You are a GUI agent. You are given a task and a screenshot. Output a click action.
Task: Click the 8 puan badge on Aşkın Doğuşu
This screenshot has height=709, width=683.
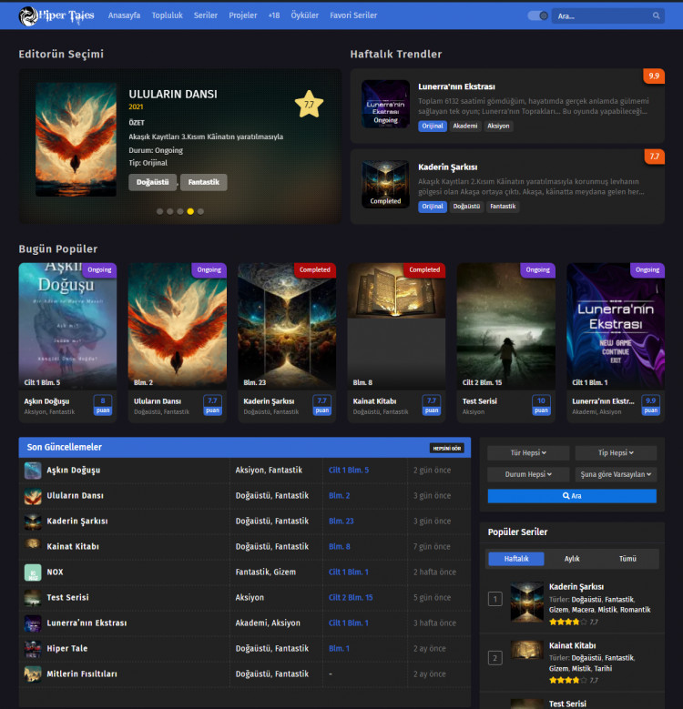click(103, 405)
